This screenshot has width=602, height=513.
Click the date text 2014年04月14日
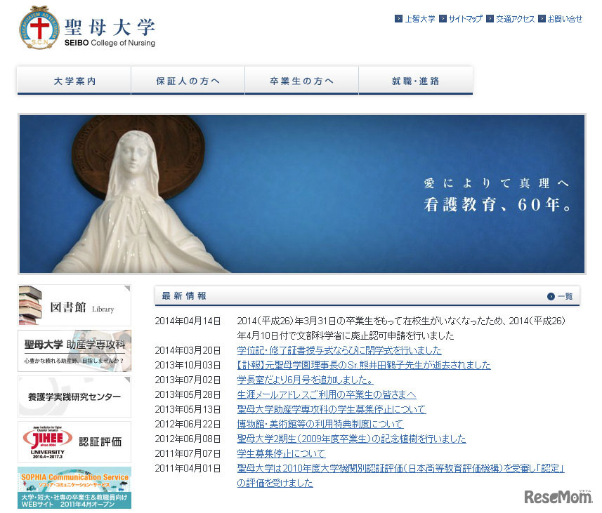188,321
